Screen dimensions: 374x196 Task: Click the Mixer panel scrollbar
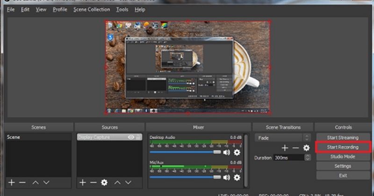coord(246,161)
